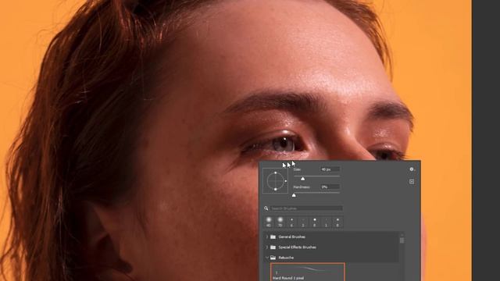Select the recent brush sized 1
The width and height of the screenshot is (500, 281).
pos(327,222)
